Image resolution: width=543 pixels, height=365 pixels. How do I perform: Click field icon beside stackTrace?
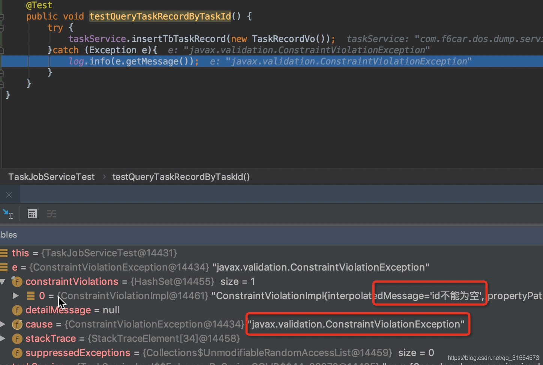17,338
